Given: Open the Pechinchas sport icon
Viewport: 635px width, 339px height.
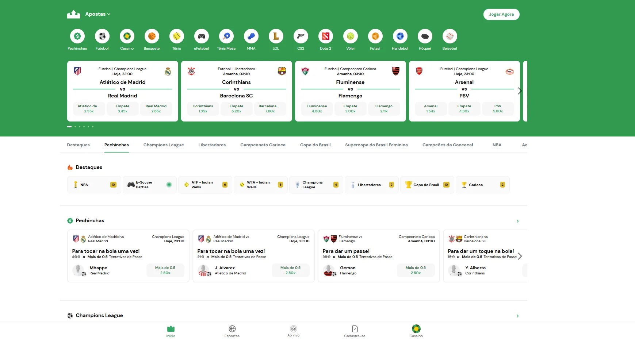Looking at the screenshot, I should [x=77, y=36].
